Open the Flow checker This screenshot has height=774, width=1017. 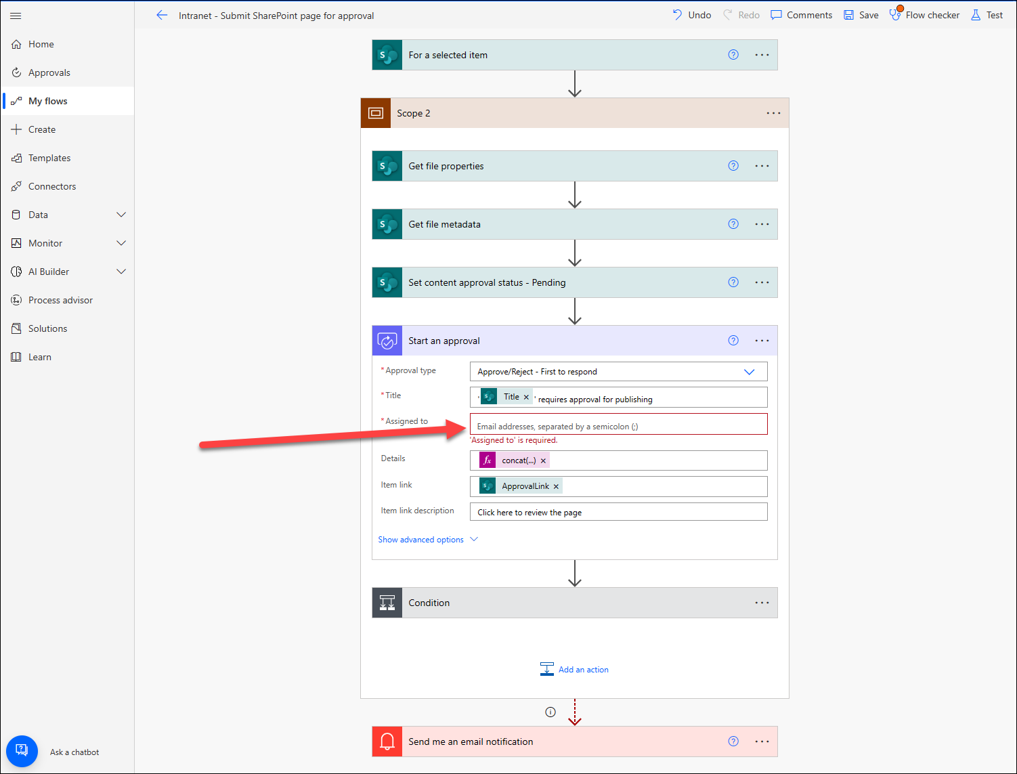[x=924, y=14]
